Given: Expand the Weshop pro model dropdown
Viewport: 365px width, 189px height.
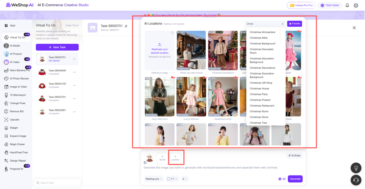Looking at the screenshot, I should pyautogui.click(x=154, y=179).
